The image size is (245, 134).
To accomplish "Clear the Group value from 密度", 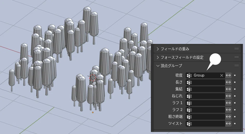I will click(x=222, y=75).
